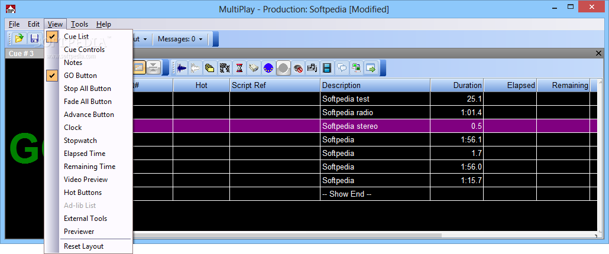This screenshot has height=254, width=609.
Task: Click duration value 1:15.7
Action: (x=471, y=180)
